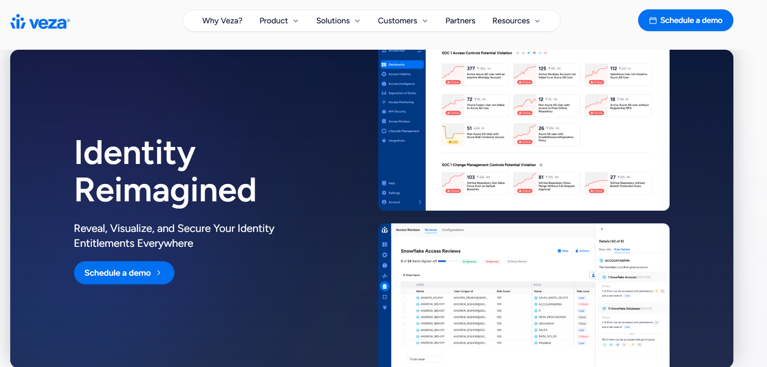Image resolution: width=767 pixels, height=367 pixels.
Task: Check the box for the FINANCE role row
Action: pos(404,343)
